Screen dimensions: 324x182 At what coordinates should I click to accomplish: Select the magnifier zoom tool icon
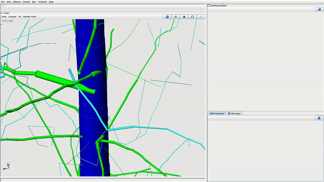[201, 17]
